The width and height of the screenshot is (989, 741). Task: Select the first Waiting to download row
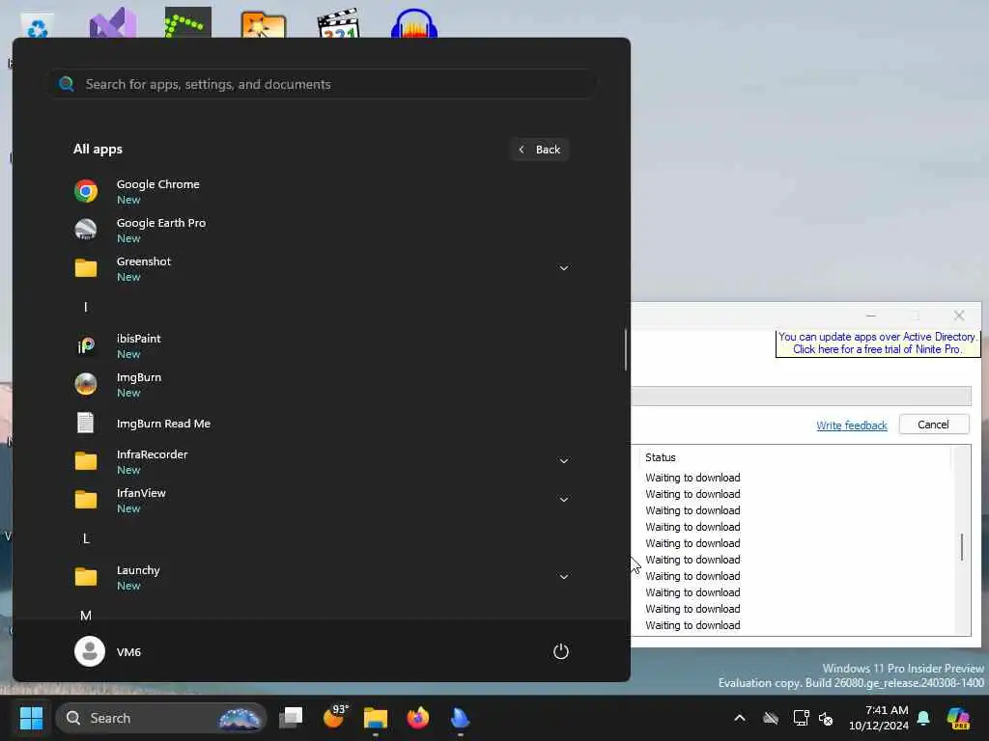692,478
